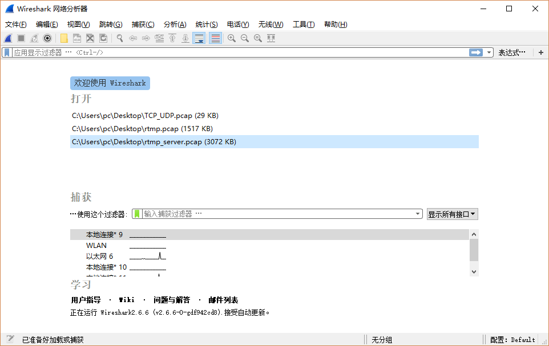This screenshot has height=346, width=549.
Task: Click the zoom in toolbar icon
Action: tap(231, 38)
